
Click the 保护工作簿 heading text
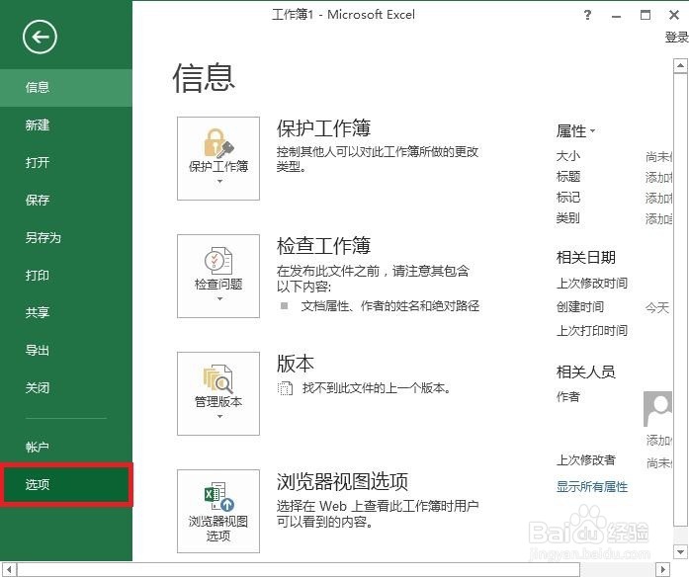[323, 128]
